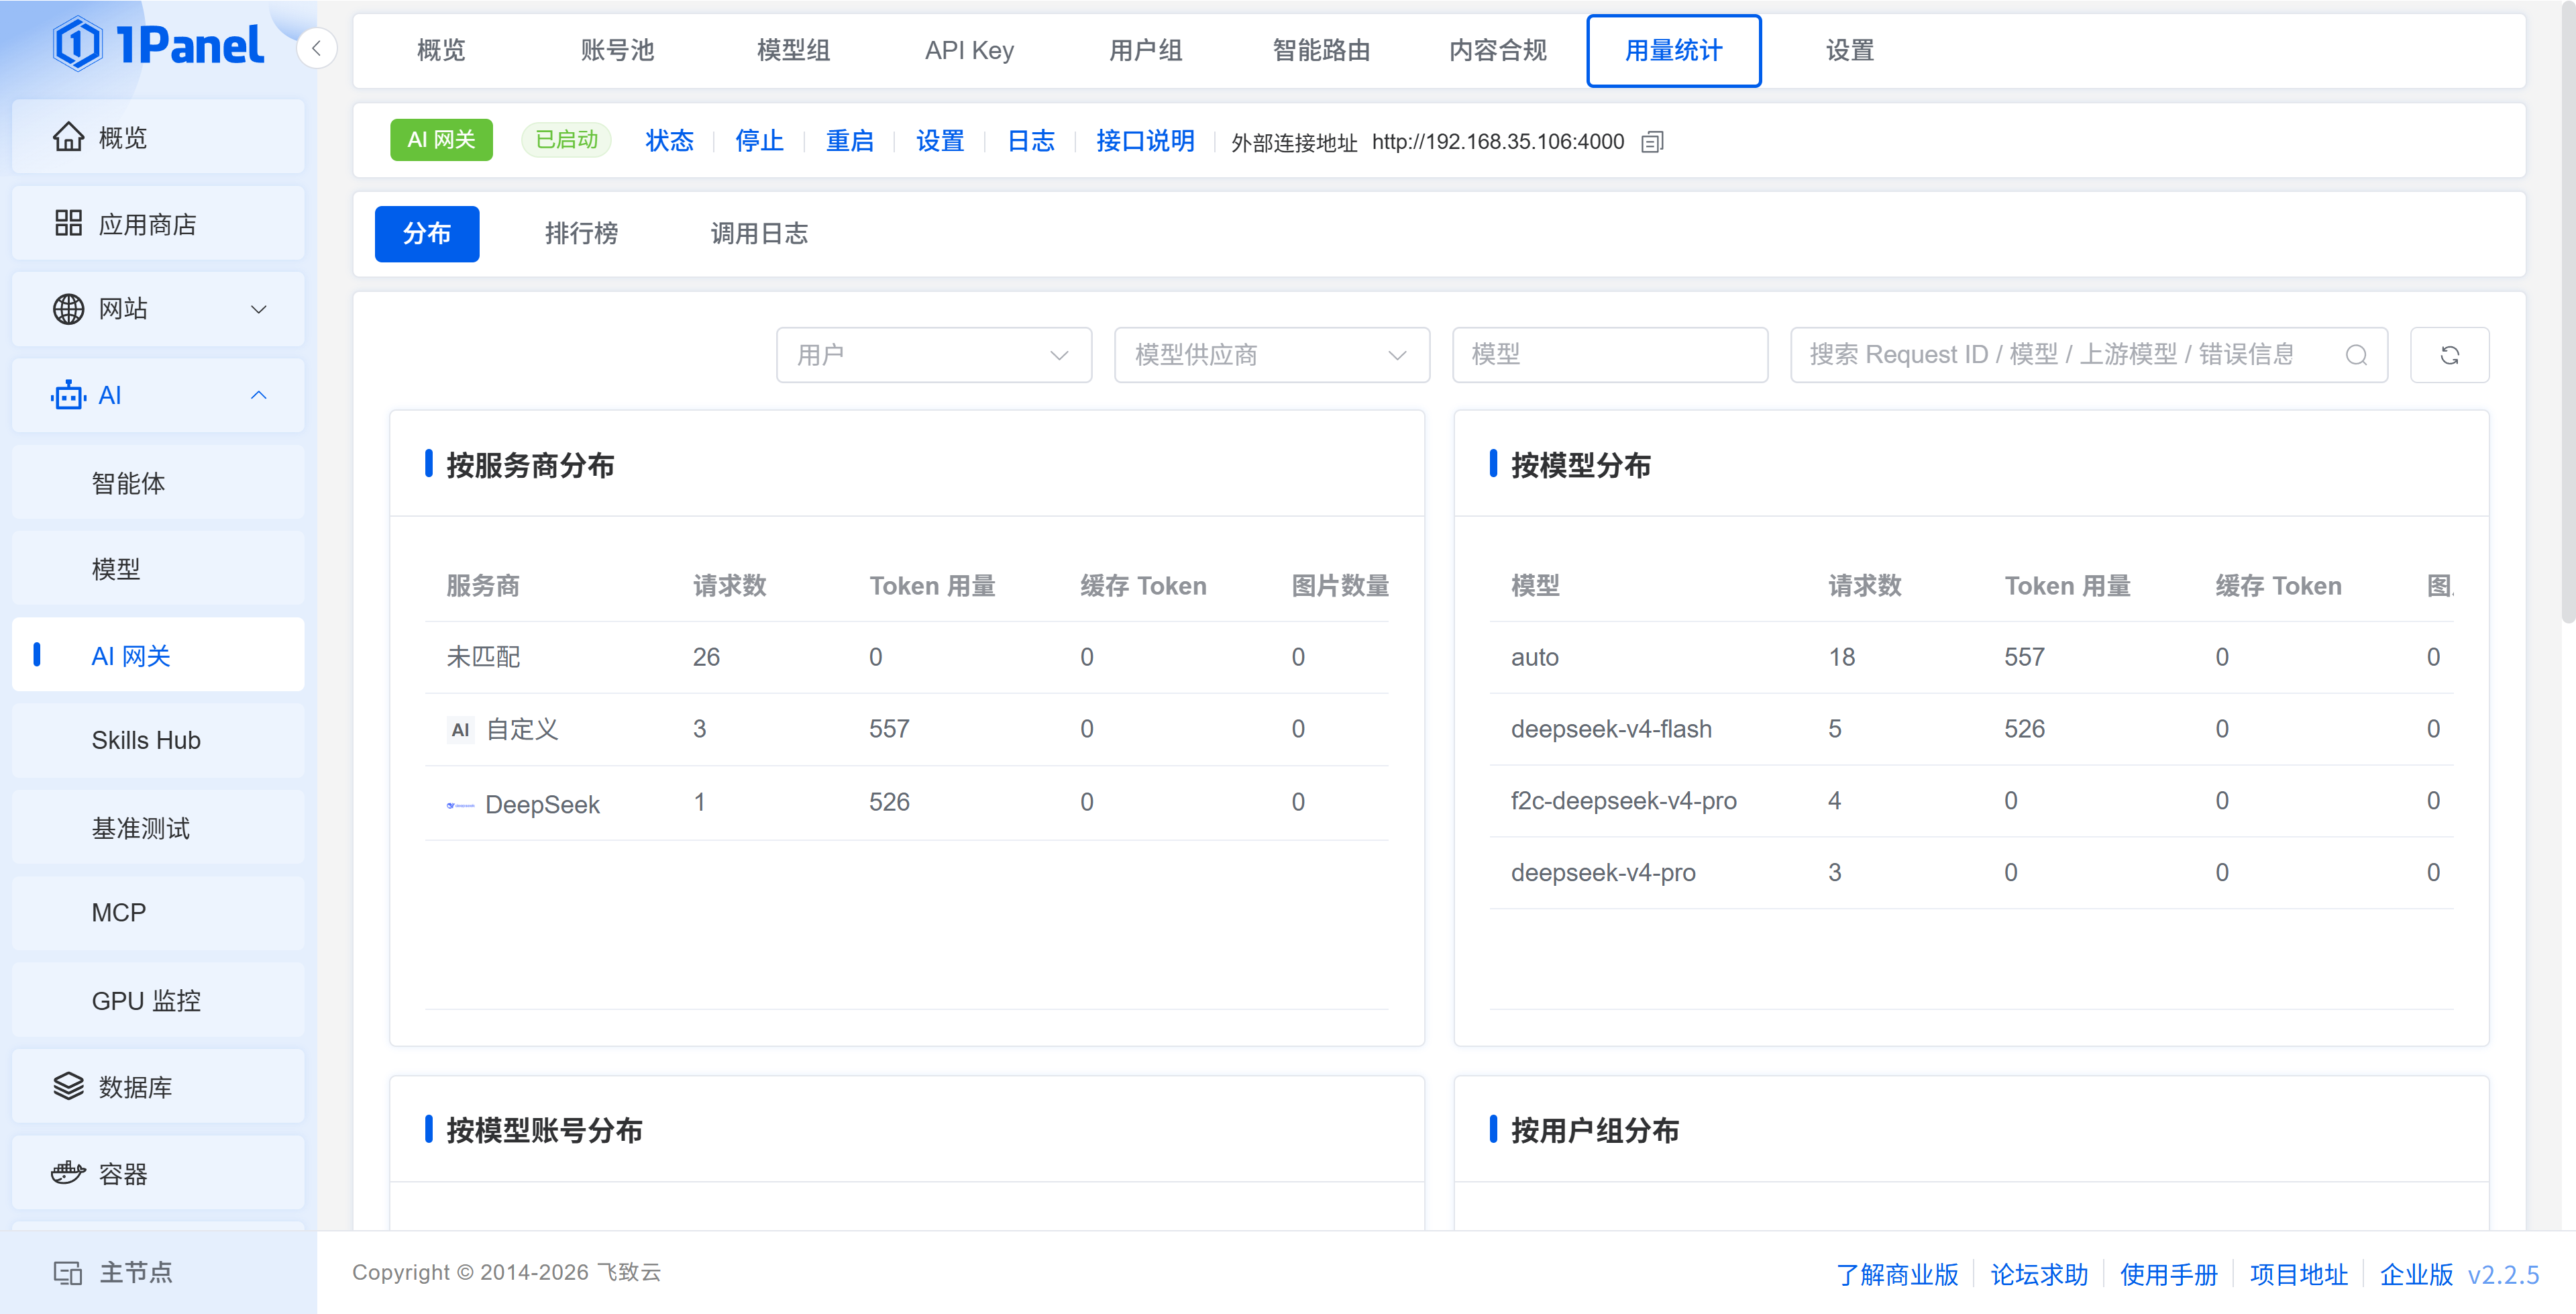Screen dimensions: 2576x1314
Task: Click the 请求数 header in provider table
Action: coord(729,585)
